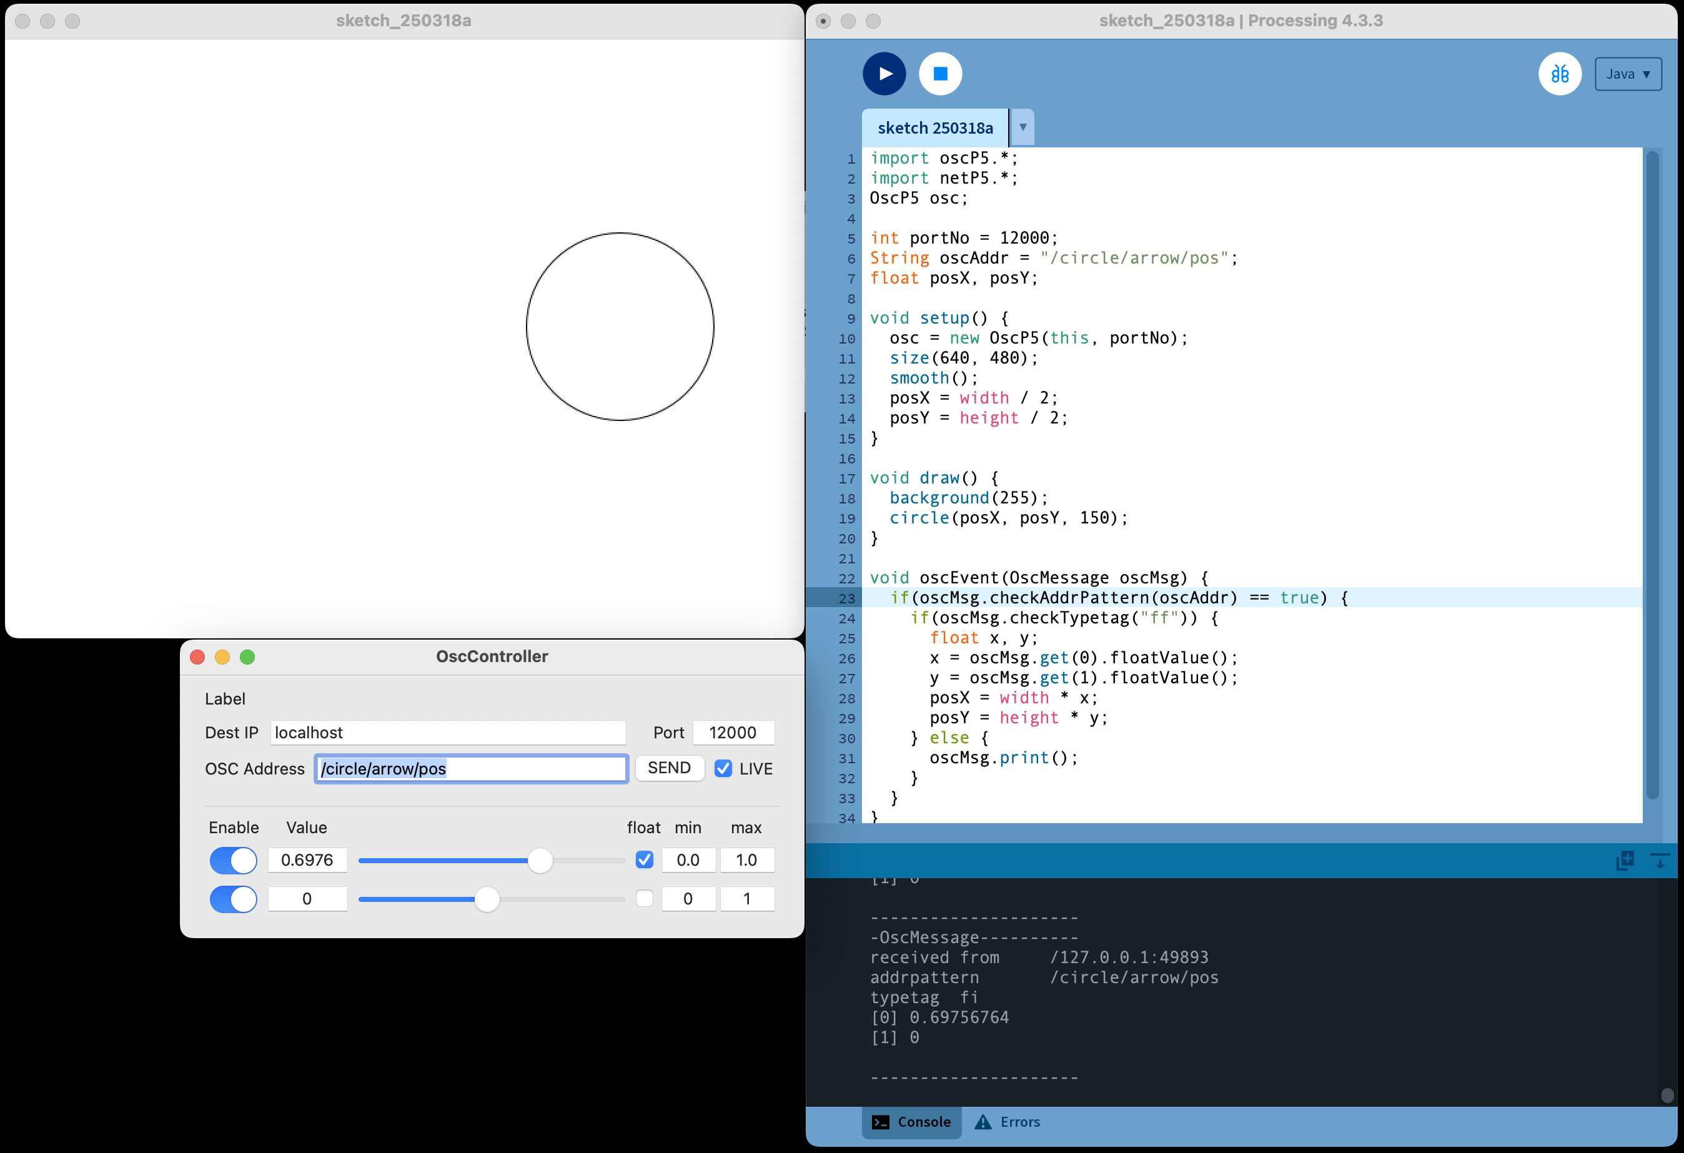Click the console scroll-to-bottom icon
The width and height of the screenshot is (1684, 1153).
tap(1660, 860)
